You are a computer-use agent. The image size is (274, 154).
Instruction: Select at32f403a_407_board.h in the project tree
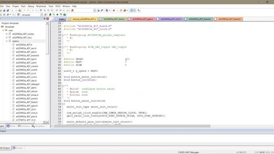27,56
